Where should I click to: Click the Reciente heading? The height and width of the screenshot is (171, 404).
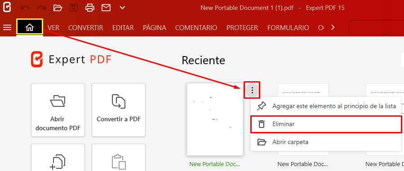[203, 60]
